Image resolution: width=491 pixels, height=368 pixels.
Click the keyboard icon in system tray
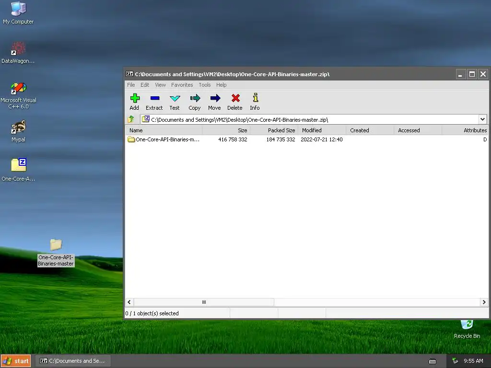(433, 361)
